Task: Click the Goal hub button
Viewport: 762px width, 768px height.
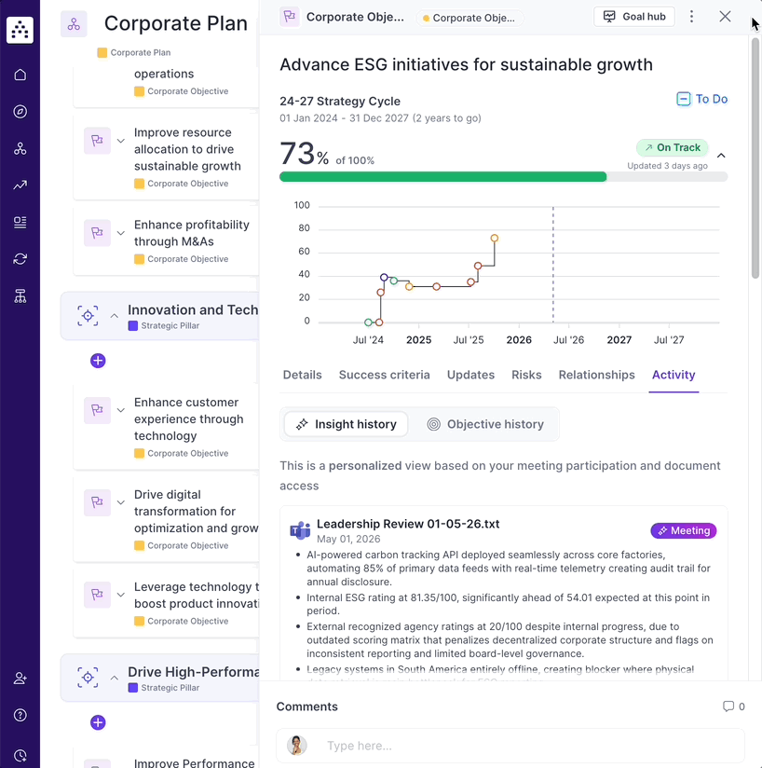Action: click(x=634, y=17)
